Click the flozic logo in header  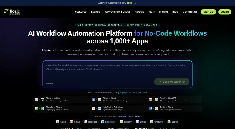[12, 12]
